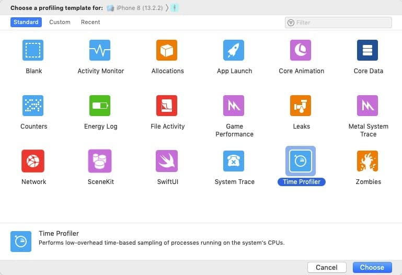
Task: Select the Core Data template icon
Action: tap(367, 50)
